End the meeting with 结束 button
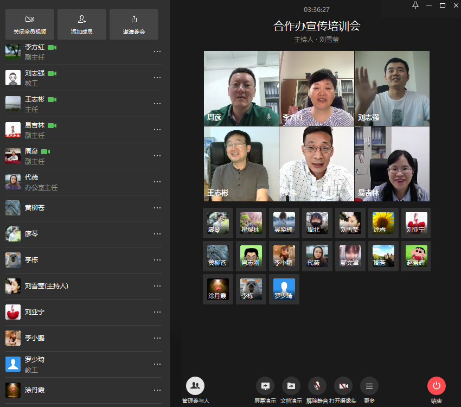This screenshot has width=461, height=407. (437, 386)
